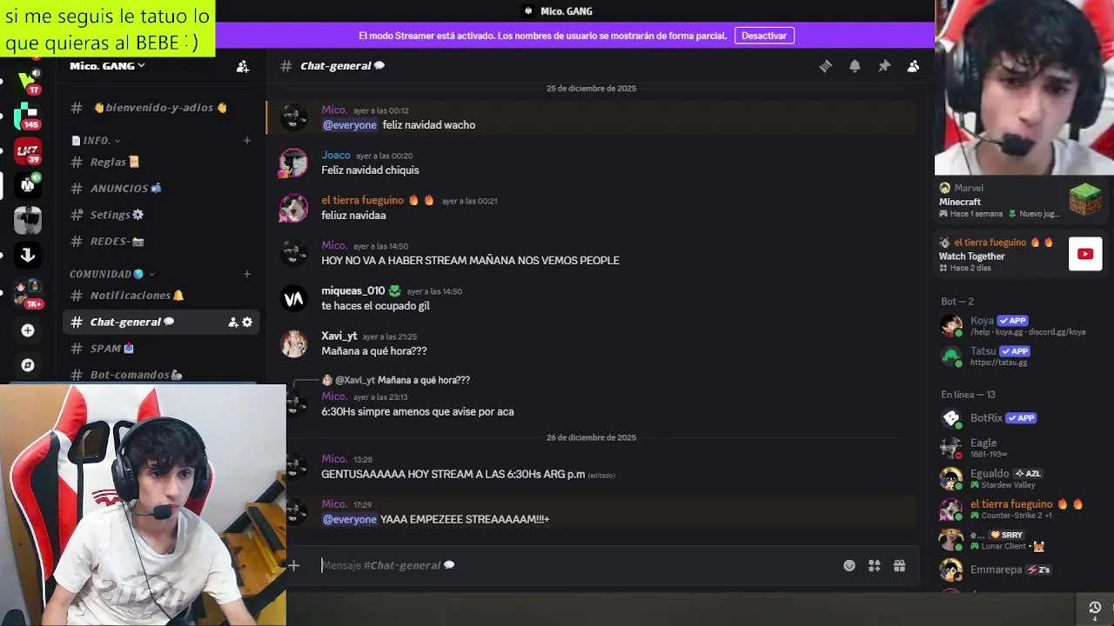Viewport: 1114px width, 626px height.
Task: Open Chat-general channel settings gear
Action: (247, 322)
